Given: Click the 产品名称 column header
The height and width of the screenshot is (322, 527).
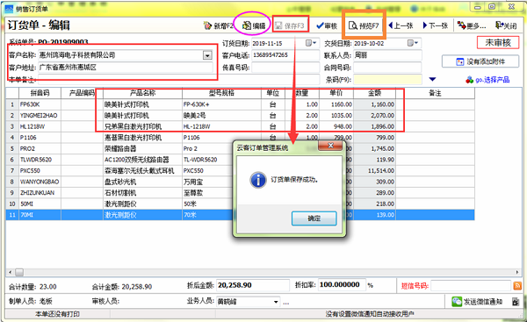Looking at the screenshot, I should [142, 93].
